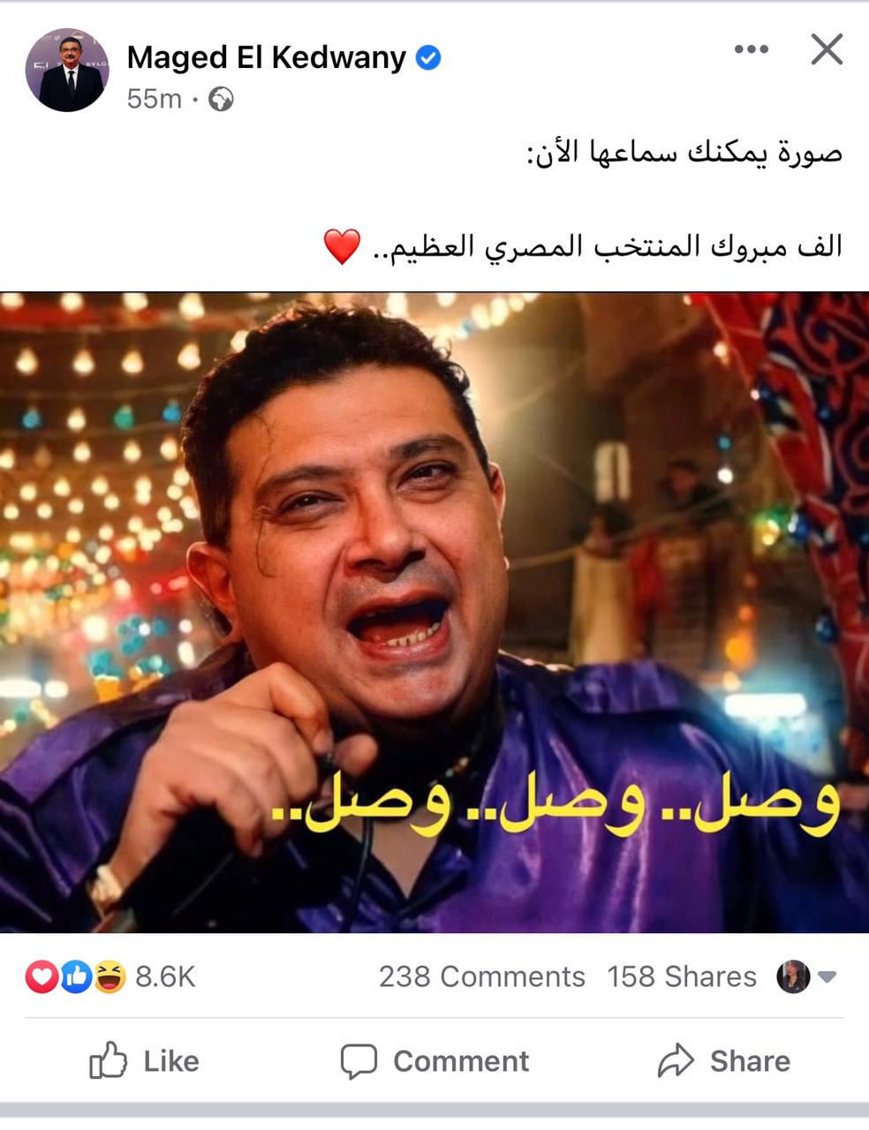View the 8.6K reactions list
Image resolution: width=869 pixels, height=1130 pixels.
point(165,976)
